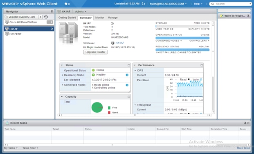254x154 pixels.
Task: Sort tasks by Start Time column
Action: click(x=195, y=129)
